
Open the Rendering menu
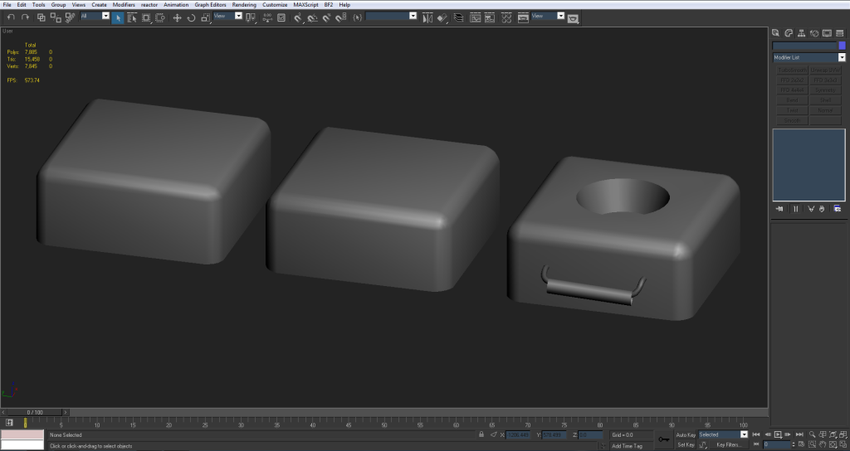pyautogui.click(x=244, y=5)
